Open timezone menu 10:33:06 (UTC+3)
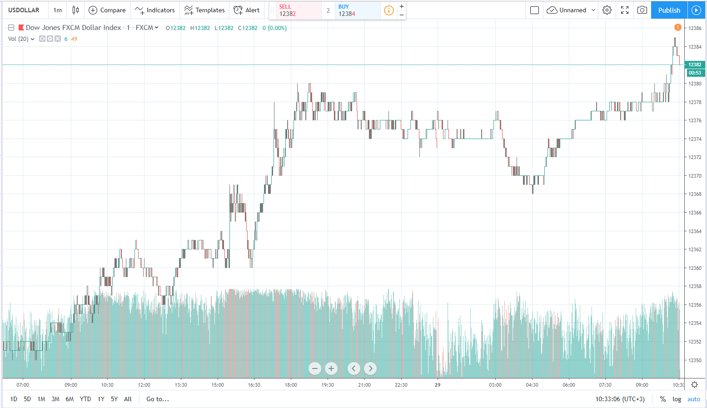The width and height of the screenshot is (707, 408). [620, 399]
